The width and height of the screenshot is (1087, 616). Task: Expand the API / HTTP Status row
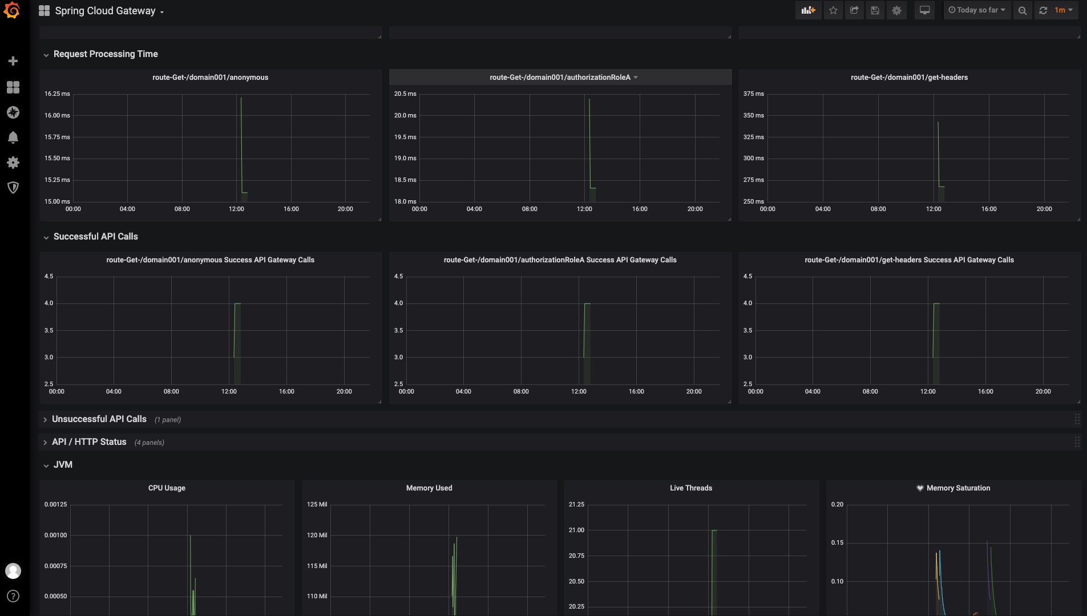88,442
